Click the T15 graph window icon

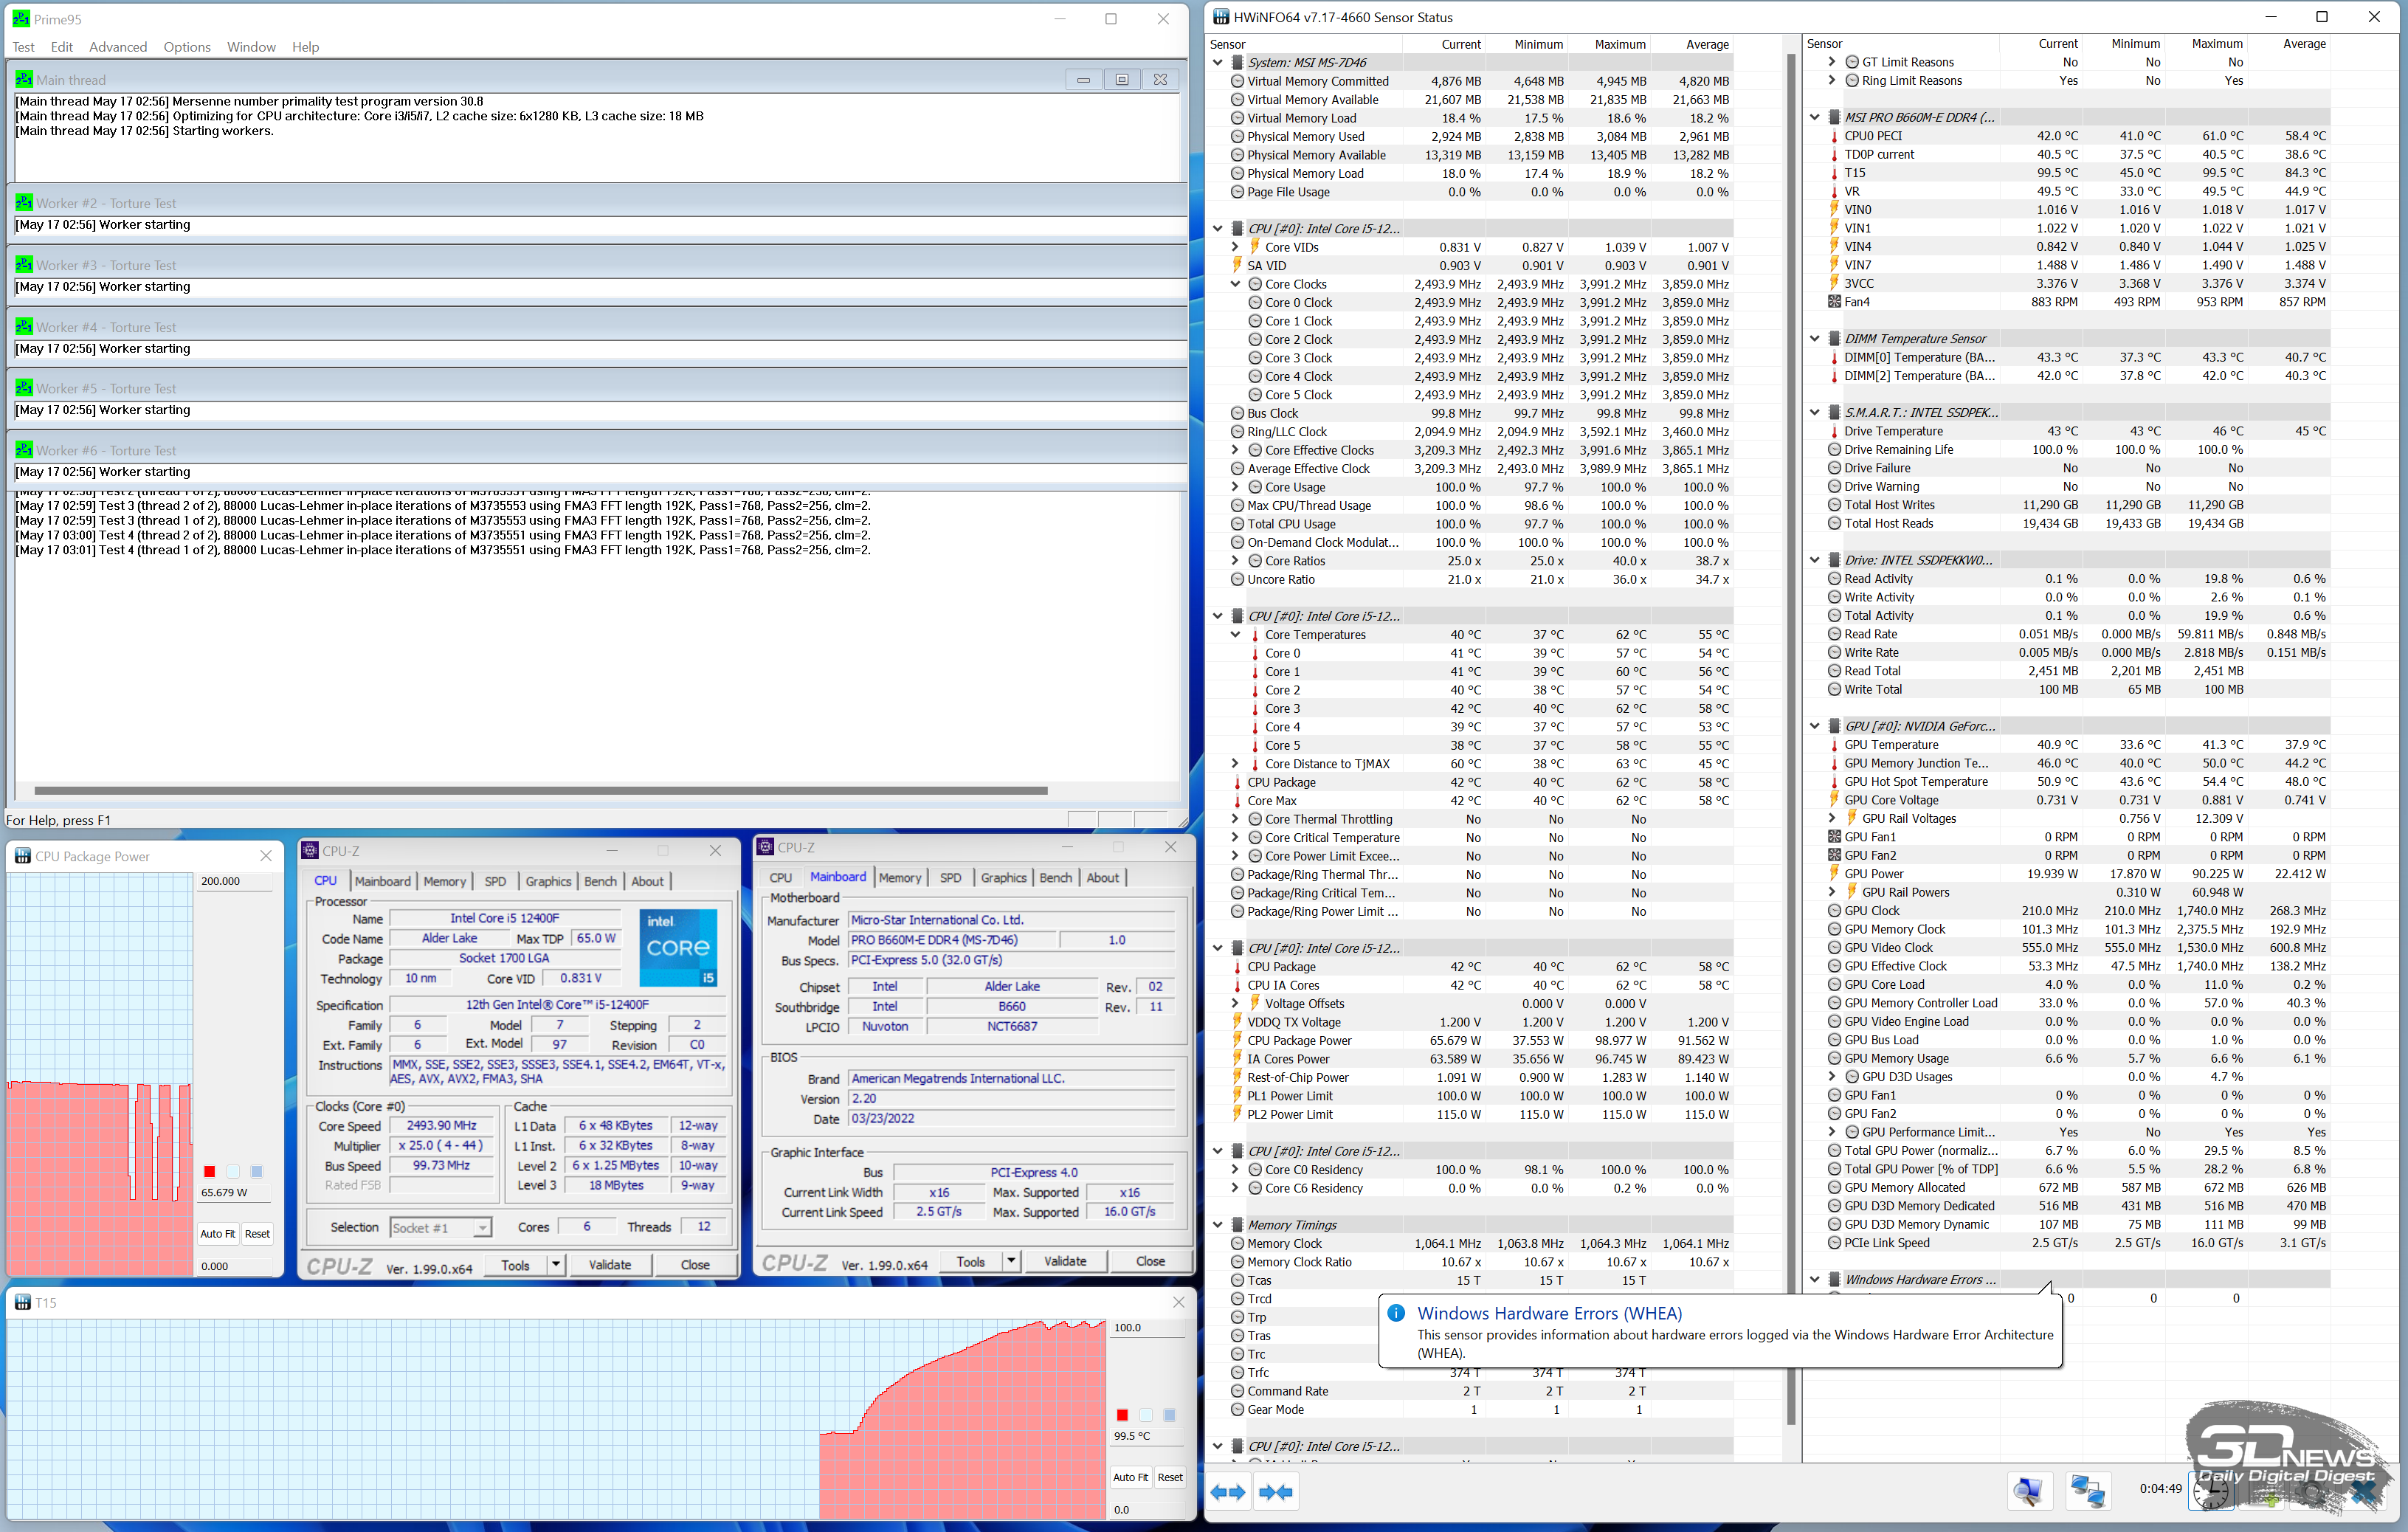click(x=22, y=1302)
